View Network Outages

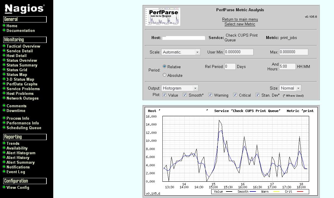(x=22, y=98)
